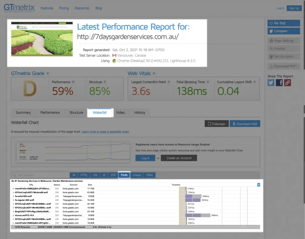Screen dimensions: 305x239
Task: Click Set Up Alerts
Action: point(284,56)
